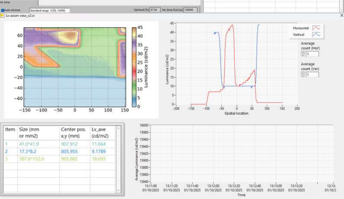Click the Int. time Out [us] field
This screenshot has height=199, width=344.
[x=190, y=10]
